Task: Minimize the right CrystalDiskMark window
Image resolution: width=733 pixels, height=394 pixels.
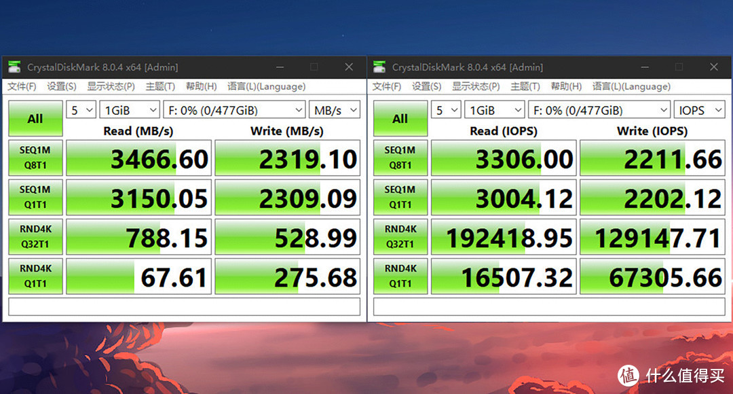Action: coord(645,67)
